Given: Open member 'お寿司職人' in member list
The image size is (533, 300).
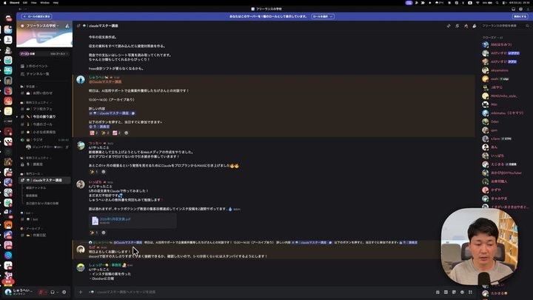Looking at the screenshot, I should tap(499, 181).
